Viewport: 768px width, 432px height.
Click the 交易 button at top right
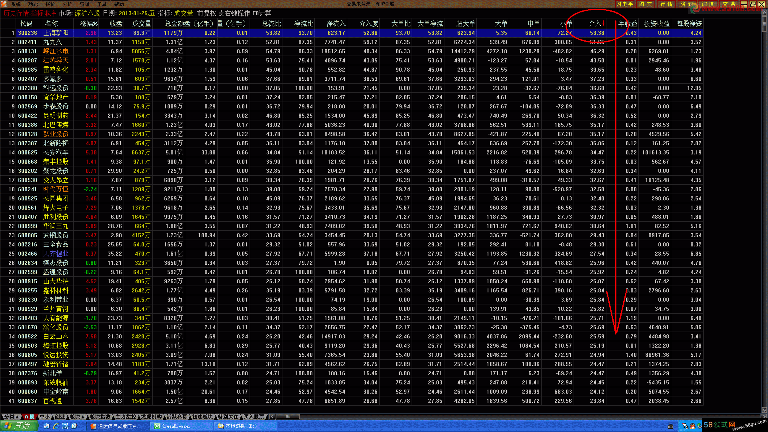pyautogui.click(x=728, y=4)
